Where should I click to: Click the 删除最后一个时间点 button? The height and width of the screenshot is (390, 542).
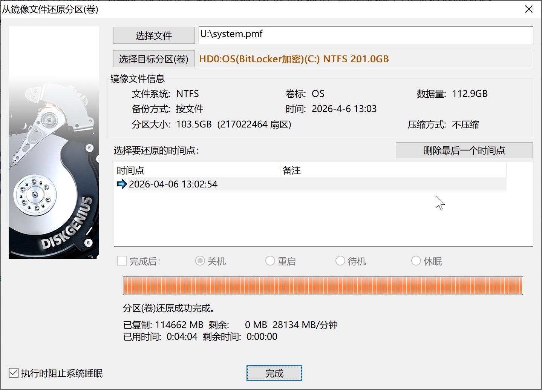[x=464, y=150]
